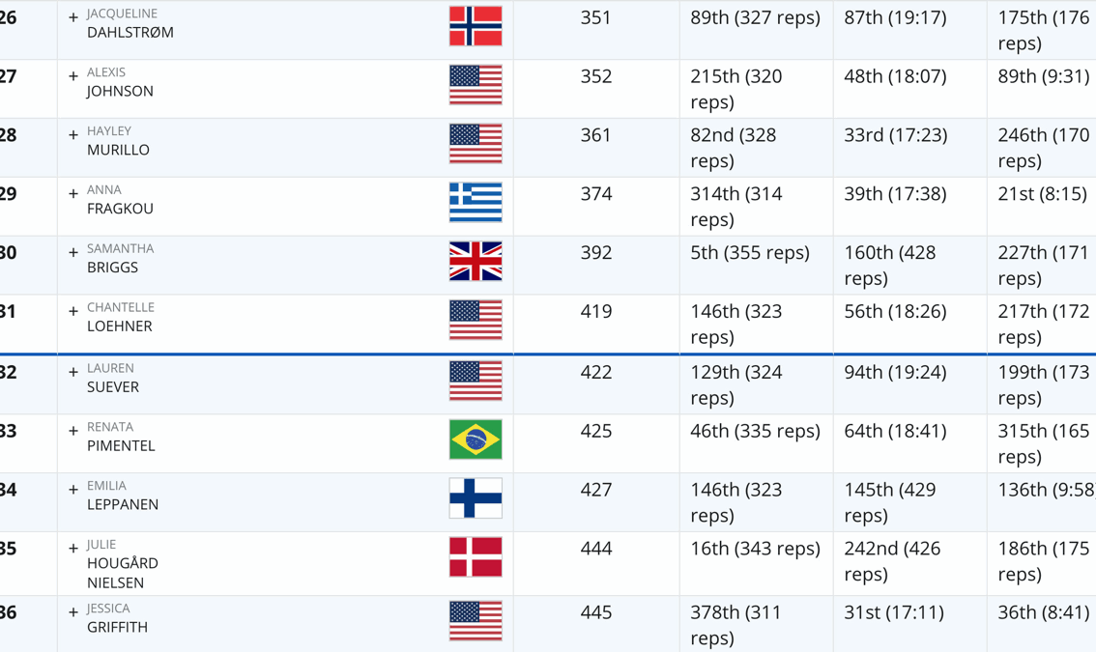Click Greece flag beside Anna Fragkou

[476, 203]
